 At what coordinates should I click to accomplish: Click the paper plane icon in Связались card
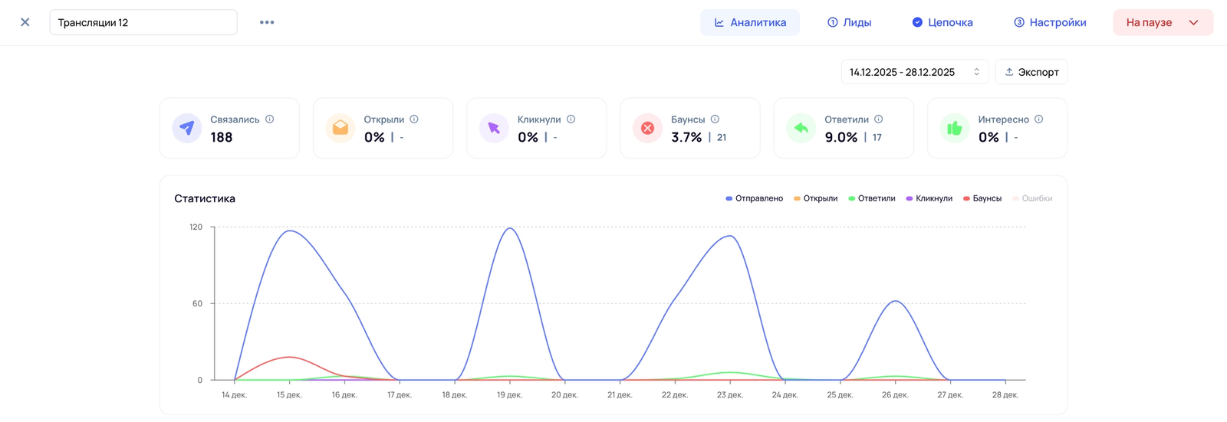(186, 128)
